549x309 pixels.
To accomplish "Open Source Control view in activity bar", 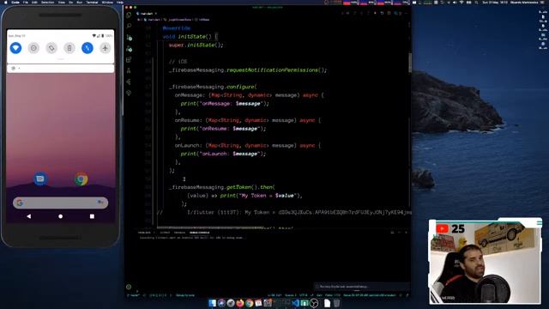I will point(129,37).
